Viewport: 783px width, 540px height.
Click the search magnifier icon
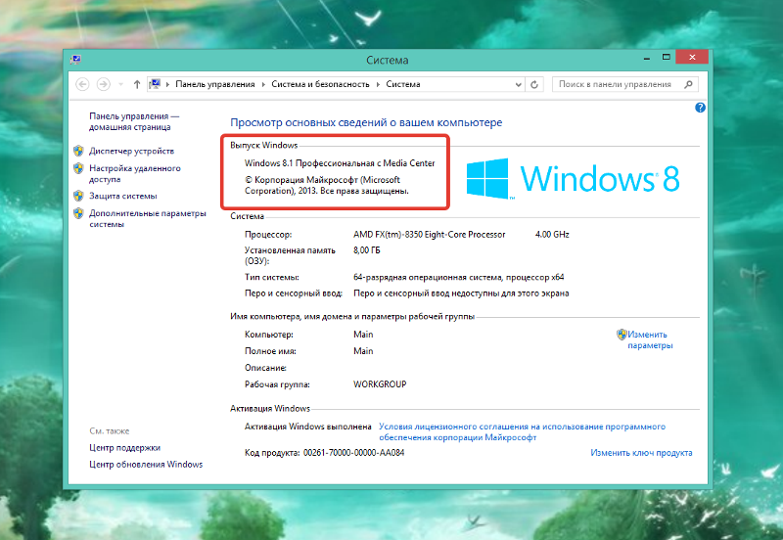coord(689,84)
